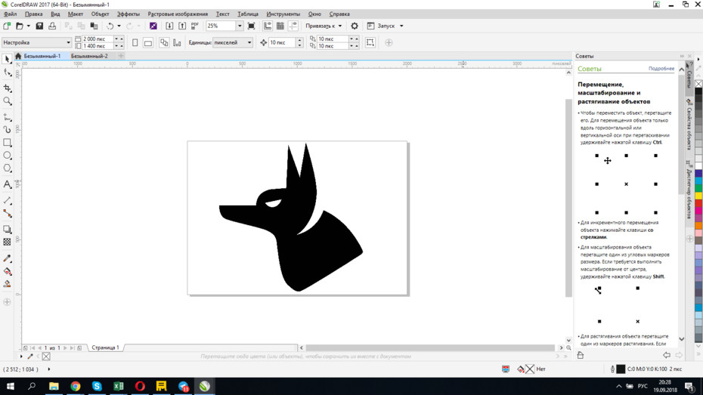
Task: Open the Файл menu
Action: [10, 14]
